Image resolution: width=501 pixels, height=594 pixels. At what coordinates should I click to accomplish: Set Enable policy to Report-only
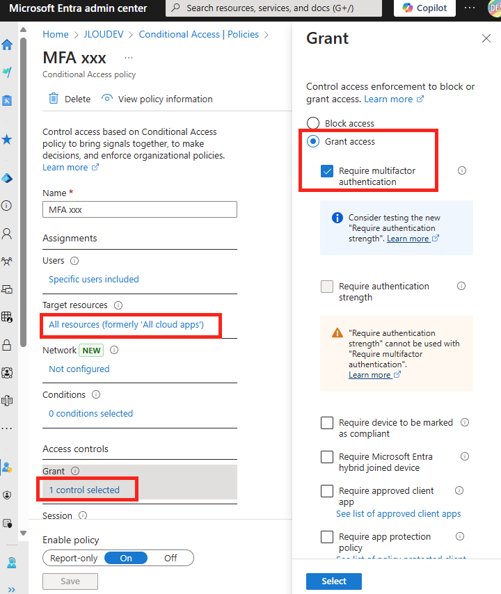(x=74, y=558)
